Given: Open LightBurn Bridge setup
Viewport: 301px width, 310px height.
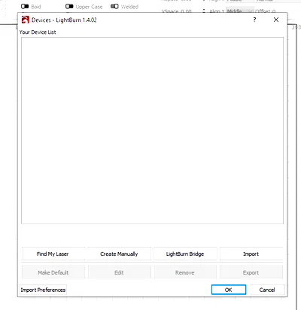Looking at the screenshot, I should point(185,254).
